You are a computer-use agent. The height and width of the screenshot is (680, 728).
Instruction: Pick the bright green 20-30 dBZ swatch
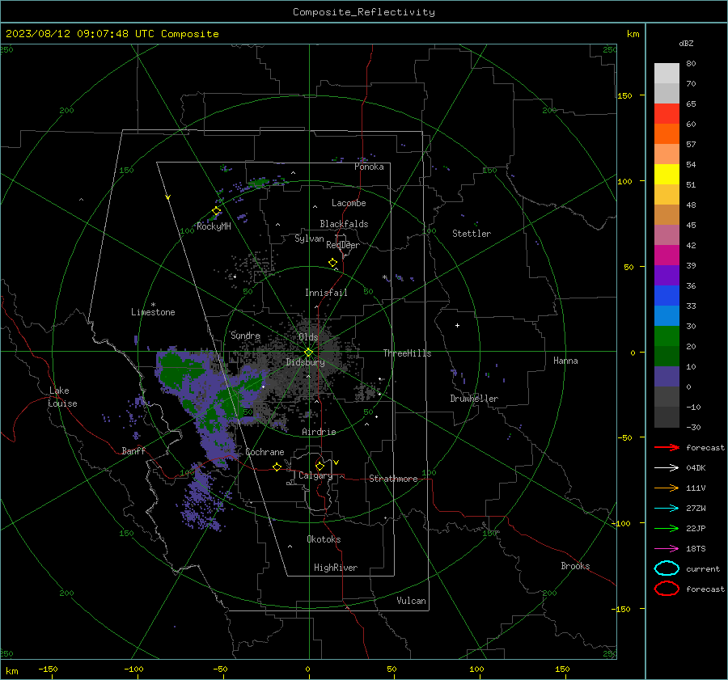point(667,336)
